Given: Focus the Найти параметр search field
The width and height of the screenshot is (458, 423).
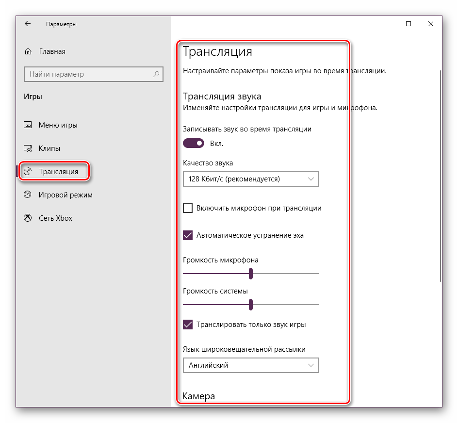Looking at the screenshot, I should point(87,74).
